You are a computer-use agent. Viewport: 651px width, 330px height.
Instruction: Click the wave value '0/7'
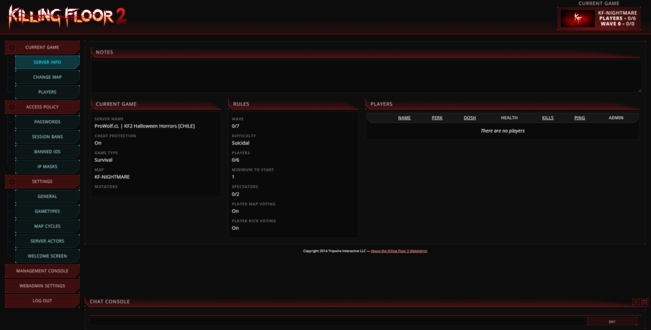[x=235, y=126]
